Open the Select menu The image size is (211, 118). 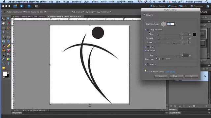95,2
